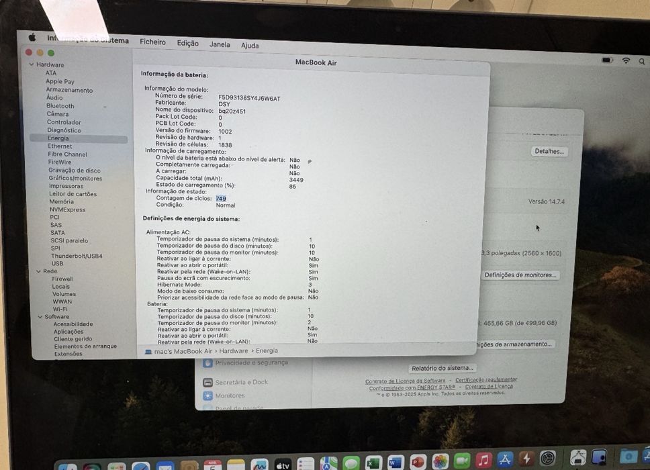Select Bluetooth in the sidebar
This screenshot has width=650, height=470.
pyautogui.click(x=60, y=106)
